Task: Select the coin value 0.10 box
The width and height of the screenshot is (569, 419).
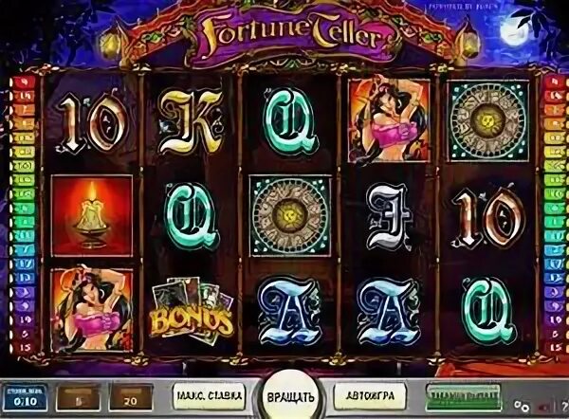Action: point(26,397)
